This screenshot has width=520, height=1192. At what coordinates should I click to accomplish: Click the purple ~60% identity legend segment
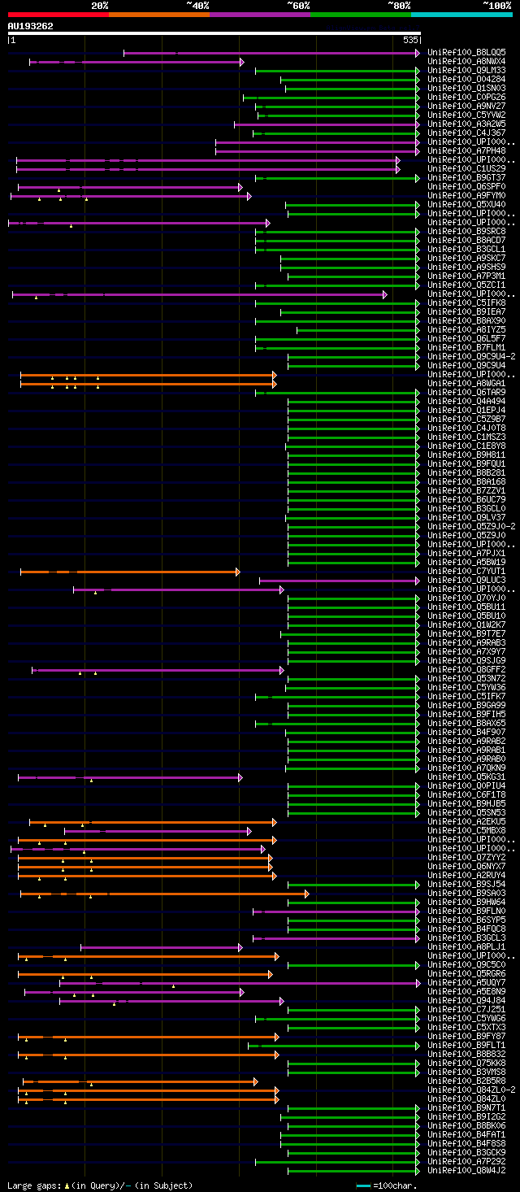click(260, 15)
